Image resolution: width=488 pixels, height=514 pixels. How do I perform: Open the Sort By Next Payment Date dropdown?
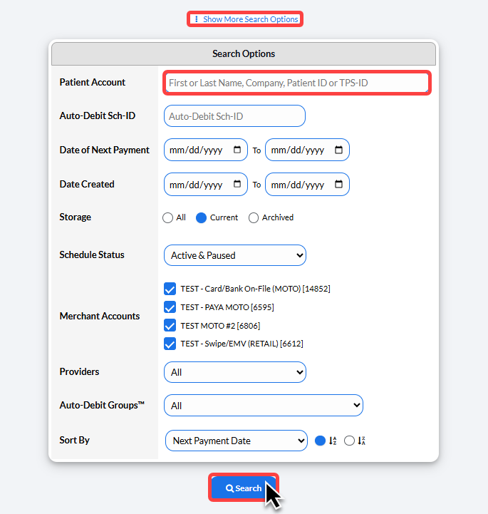click(x=237, y=441)
